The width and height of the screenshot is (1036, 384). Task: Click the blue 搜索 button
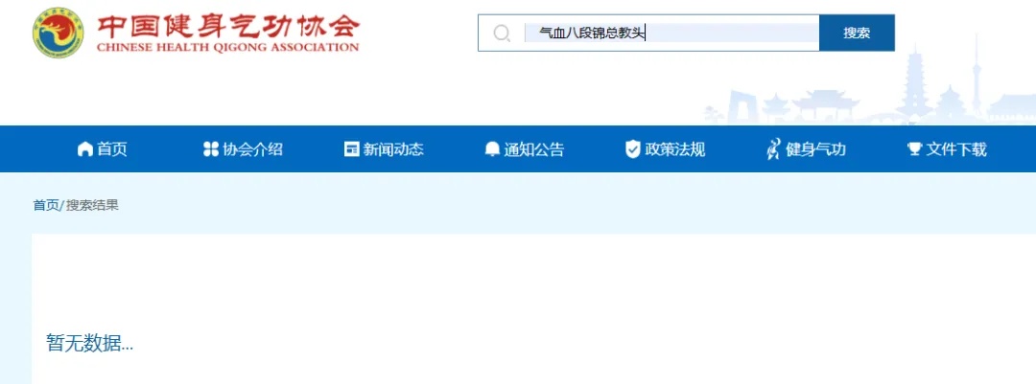857,33
